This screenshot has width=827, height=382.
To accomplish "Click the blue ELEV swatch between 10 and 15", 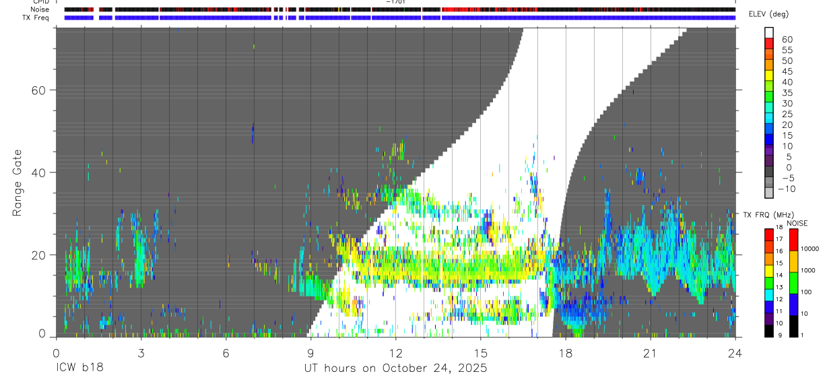I will tap(769, 139).
